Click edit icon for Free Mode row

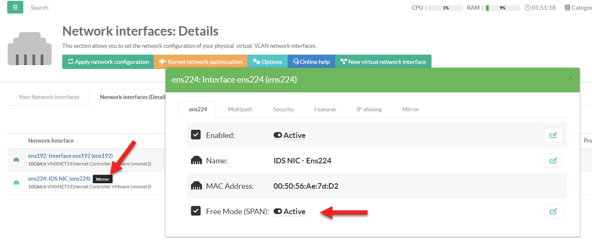point(553,211)
